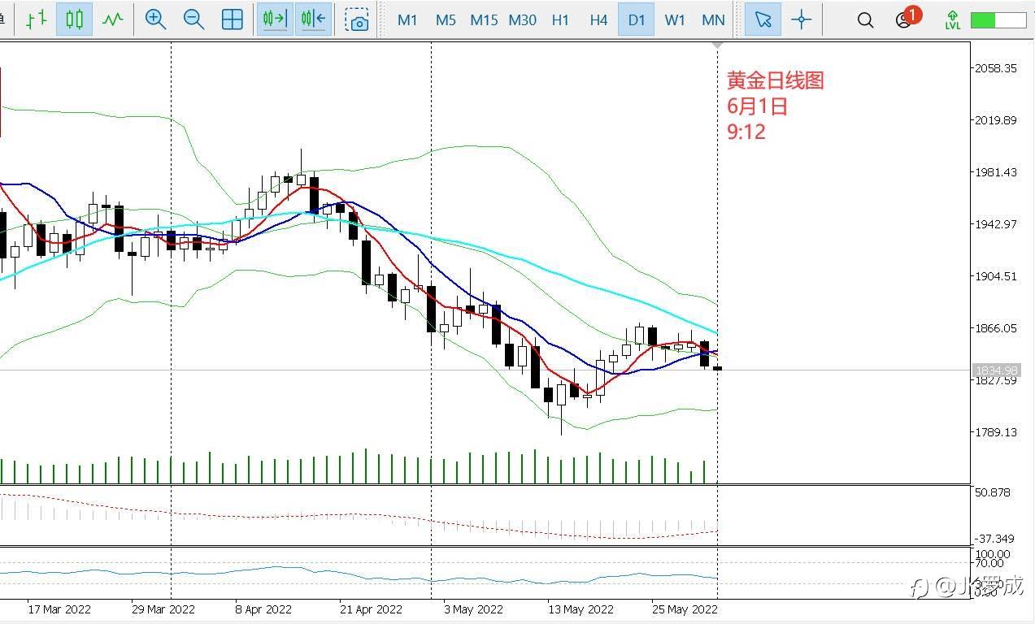Viewport: 1035px width, 624px height.
Task: Select the red 6月1日 date annotation
Action: tap(757, 106)
